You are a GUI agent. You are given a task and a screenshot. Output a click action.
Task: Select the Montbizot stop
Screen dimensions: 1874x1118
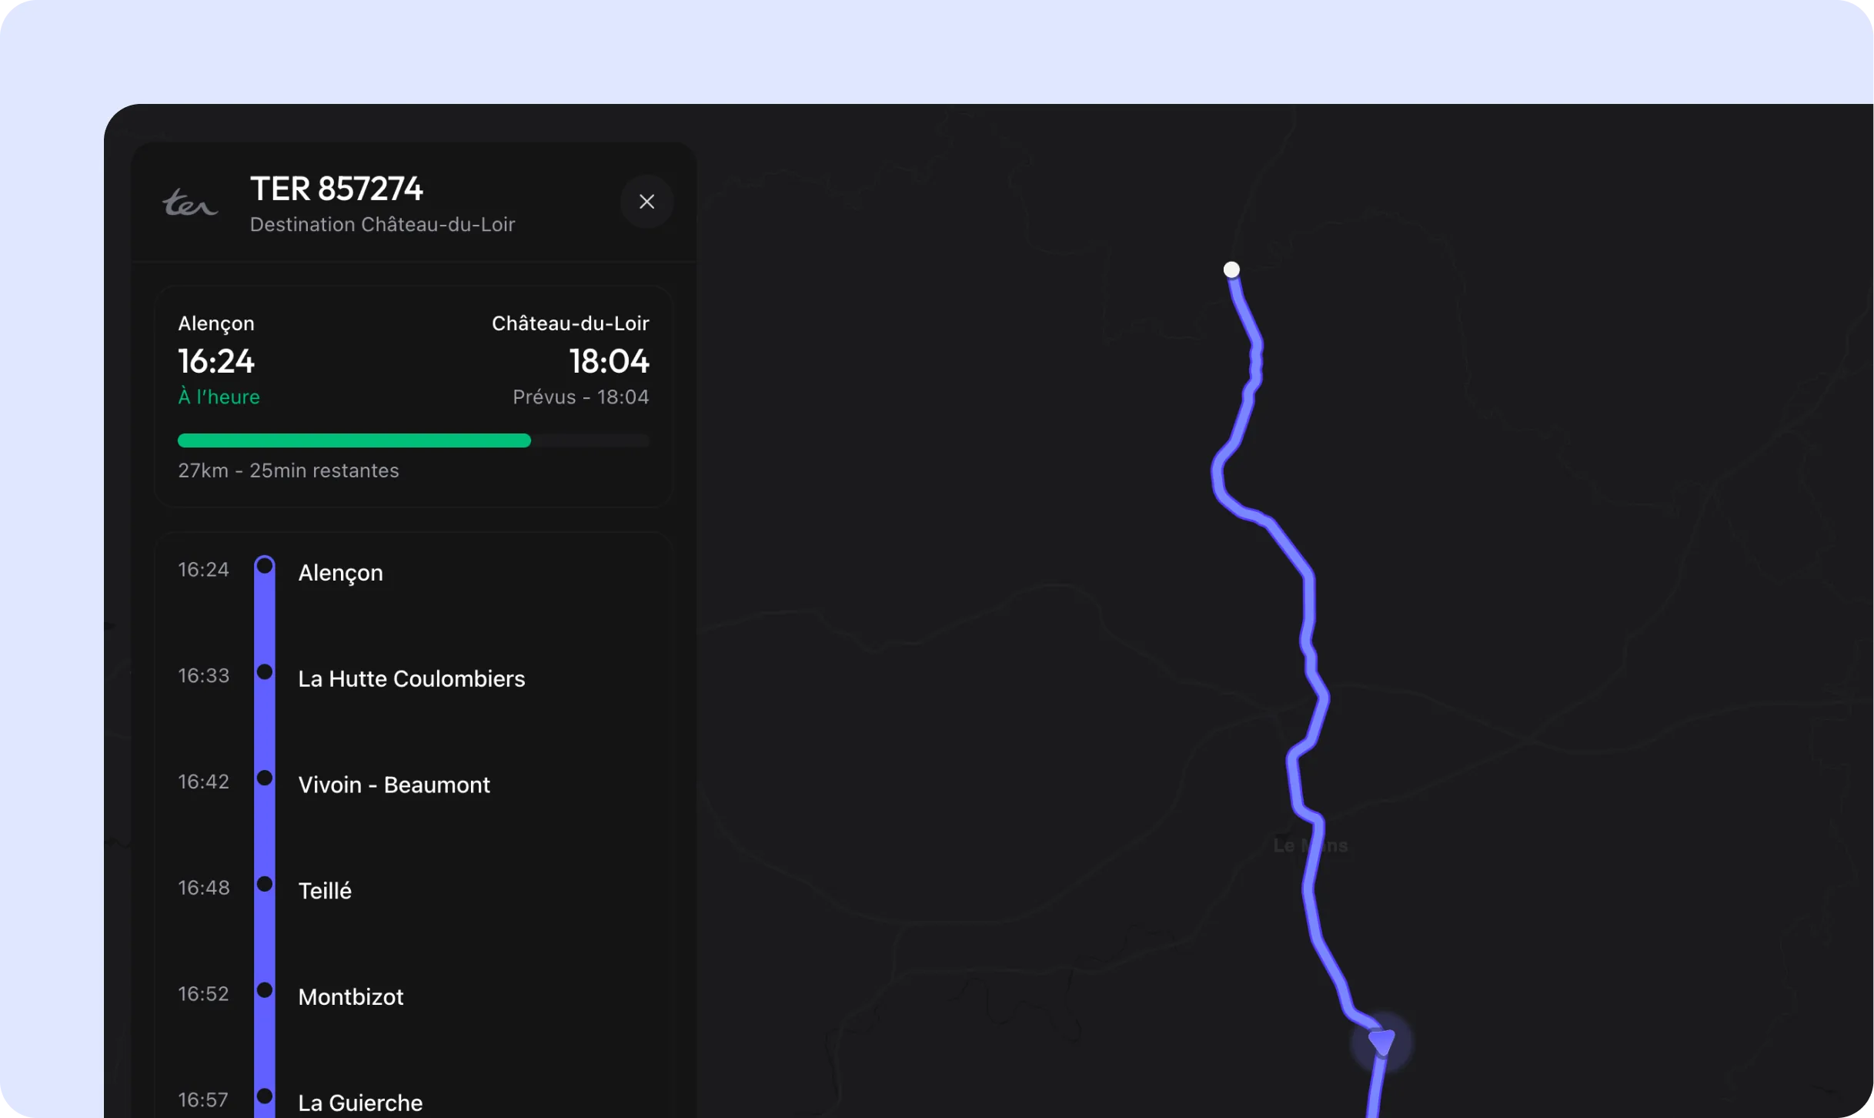pyautogui.click(x=351, y=997)
